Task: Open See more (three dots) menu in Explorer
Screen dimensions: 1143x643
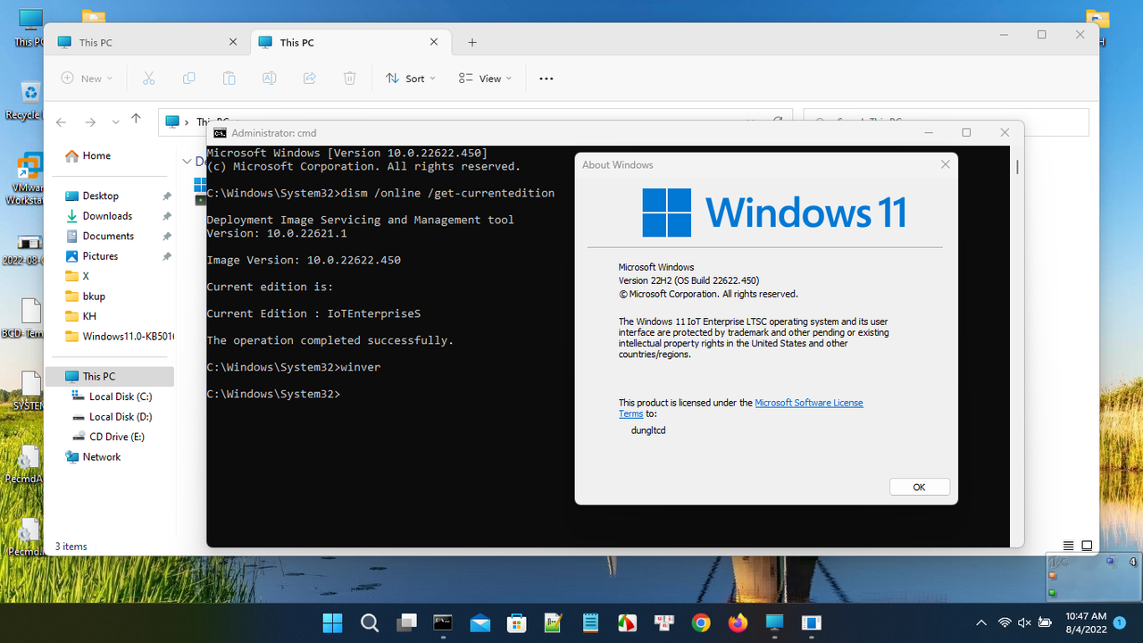Action: pyautogui.click(x=546, y=79)
